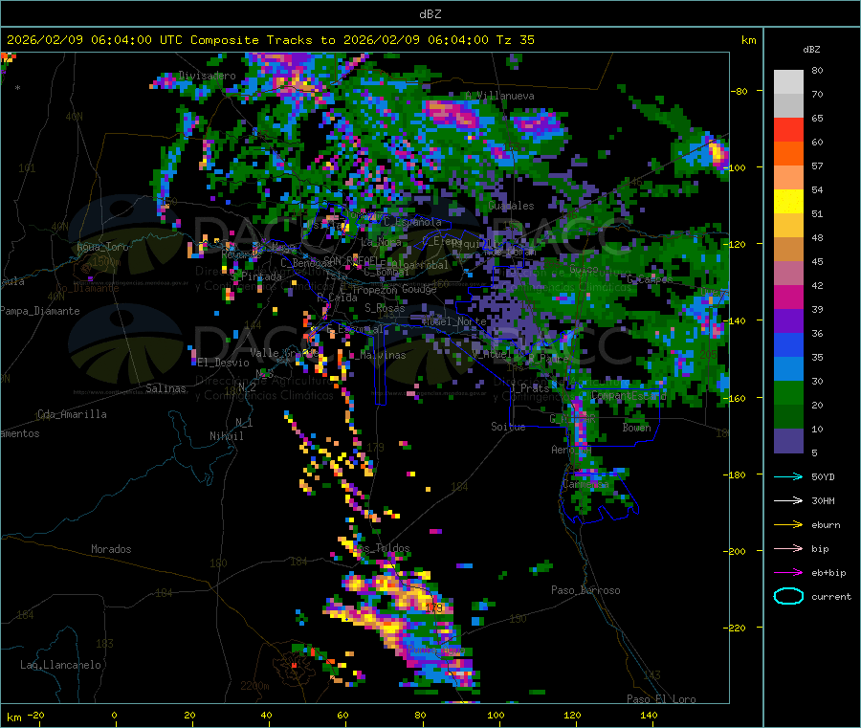Image resolution: width=861 pixels, height=728 pixels.
Task: Pick the 36 dBZ blue swatch
Action: [x=788, y=344]
